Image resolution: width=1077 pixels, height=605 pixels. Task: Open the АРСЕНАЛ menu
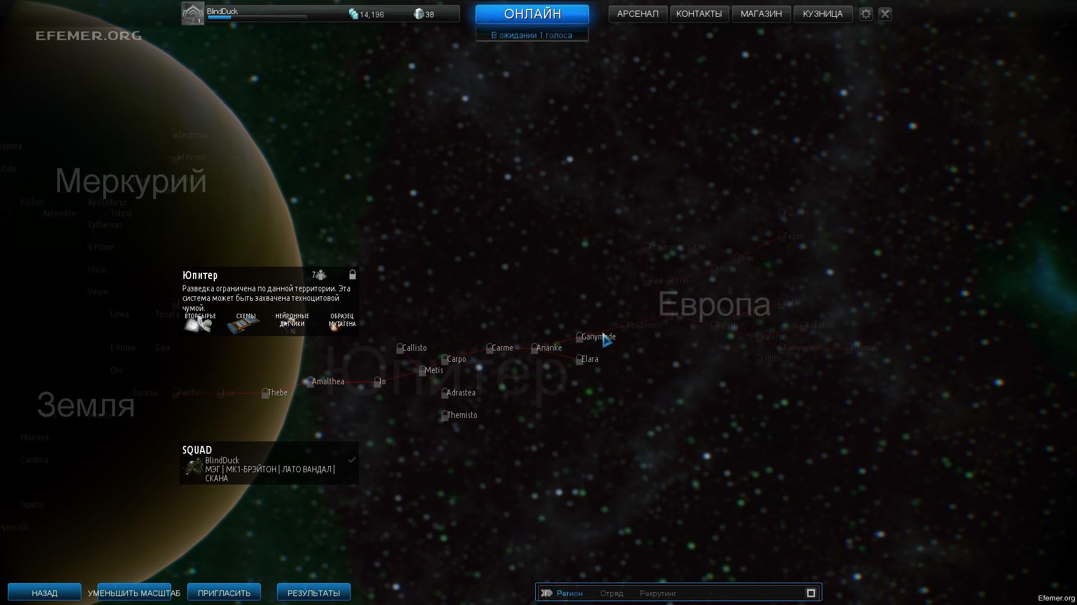pyautogui.click(x=638, y=14)
